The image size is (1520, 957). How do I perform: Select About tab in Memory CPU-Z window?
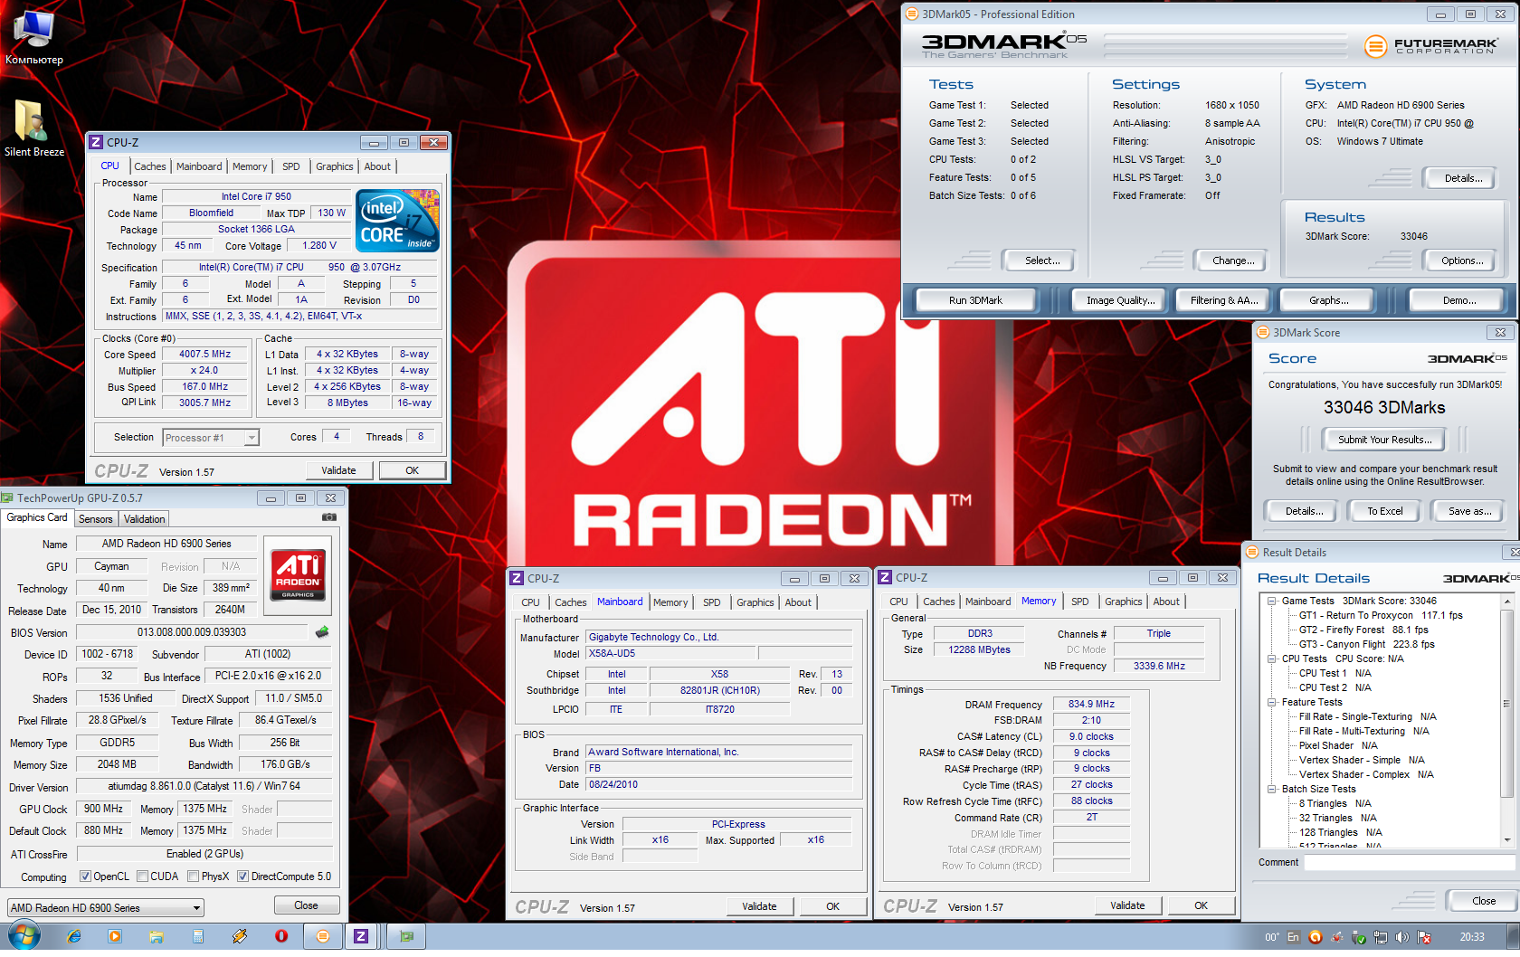tap(1166, 602)
